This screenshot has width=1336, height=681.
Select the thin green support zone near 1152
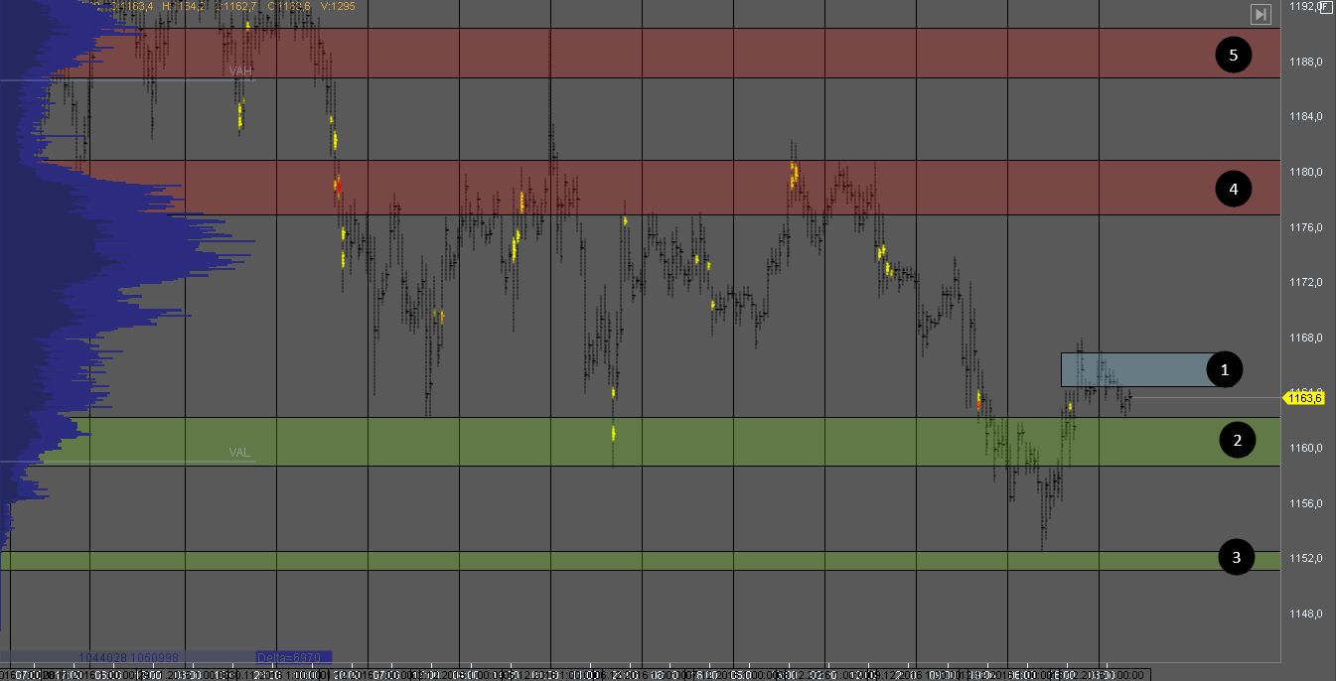[x=636, y=561]
